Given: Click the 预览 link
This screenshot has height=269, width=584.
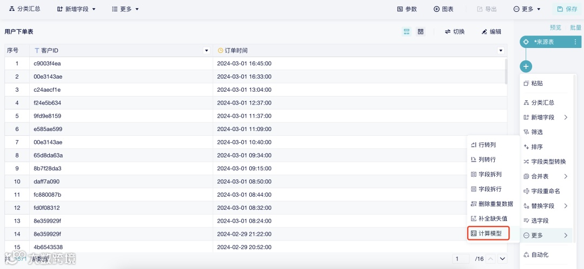Looking at the screenshot, I should (x=555, y=27).
